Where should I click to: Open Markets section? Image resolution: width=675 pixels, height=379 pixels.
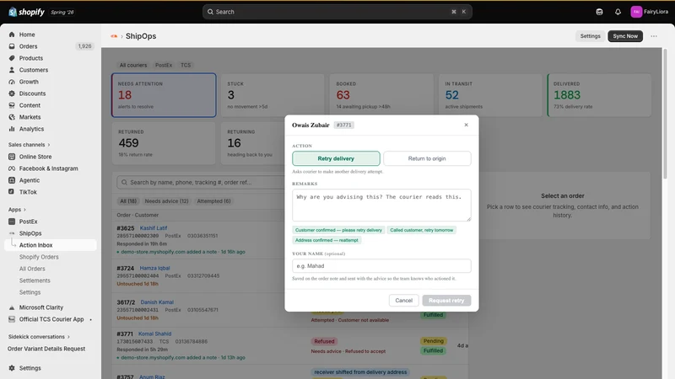click(x=30, y=117)
